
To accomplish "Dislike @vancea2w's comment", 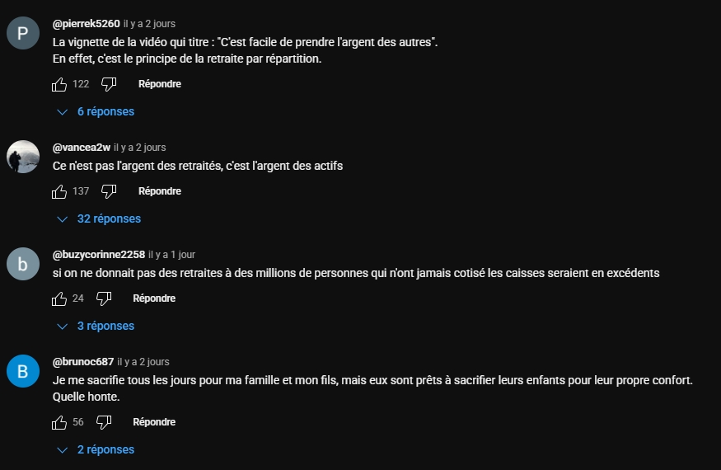I will [x=109, y=191].
